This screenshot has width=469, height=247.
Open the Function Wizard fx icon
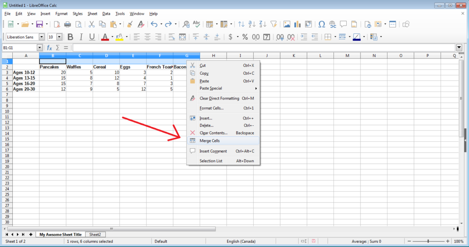point(49,48)
